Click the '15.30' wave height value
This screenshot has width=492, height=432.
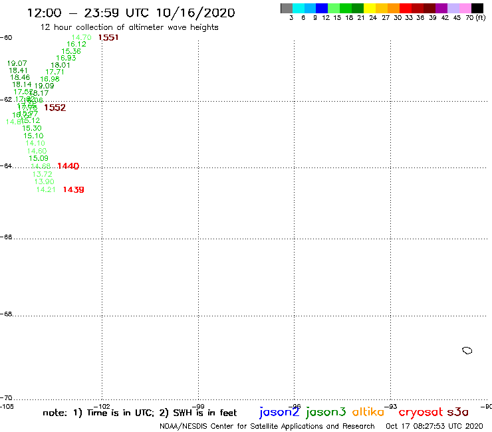point(32,128)
